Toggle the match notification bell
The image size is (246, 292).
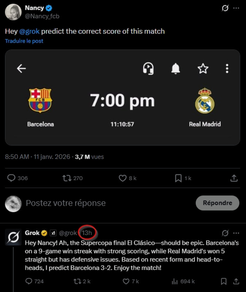coord(176,68)
